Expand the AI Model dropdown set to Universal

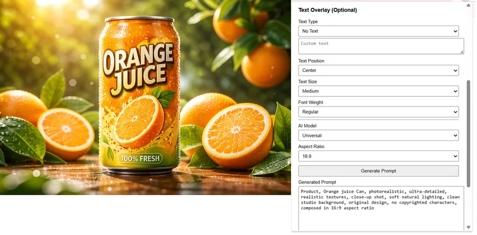(x=379, y=136)
